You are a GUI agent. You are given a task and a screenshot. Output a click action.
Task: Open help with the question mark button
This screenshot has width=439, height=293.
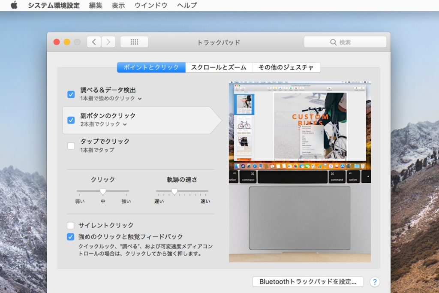(x=375, y=282)
